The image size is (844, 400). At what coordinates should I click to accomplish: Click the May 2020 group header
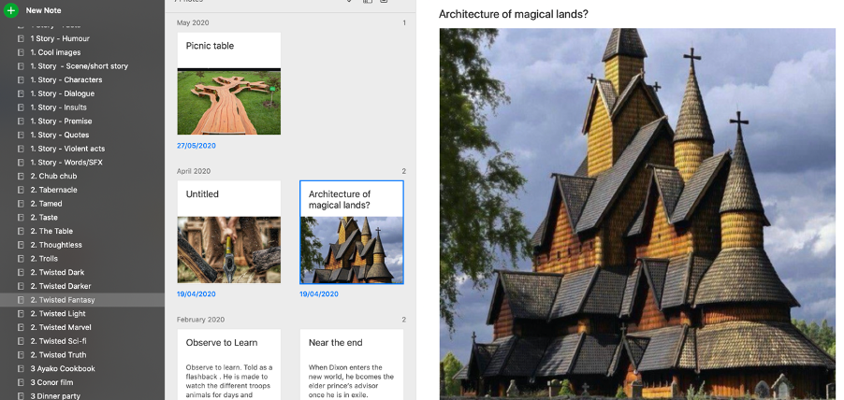coord(193,22)
